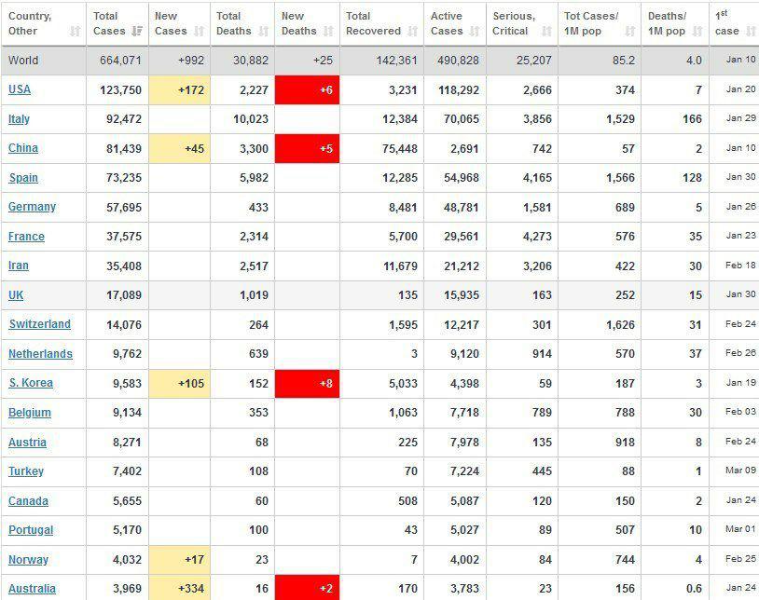The height and width of the screenshot is (600, 759).
Task: Sort by Total Cases column arrows
Action: pos(137,32)
